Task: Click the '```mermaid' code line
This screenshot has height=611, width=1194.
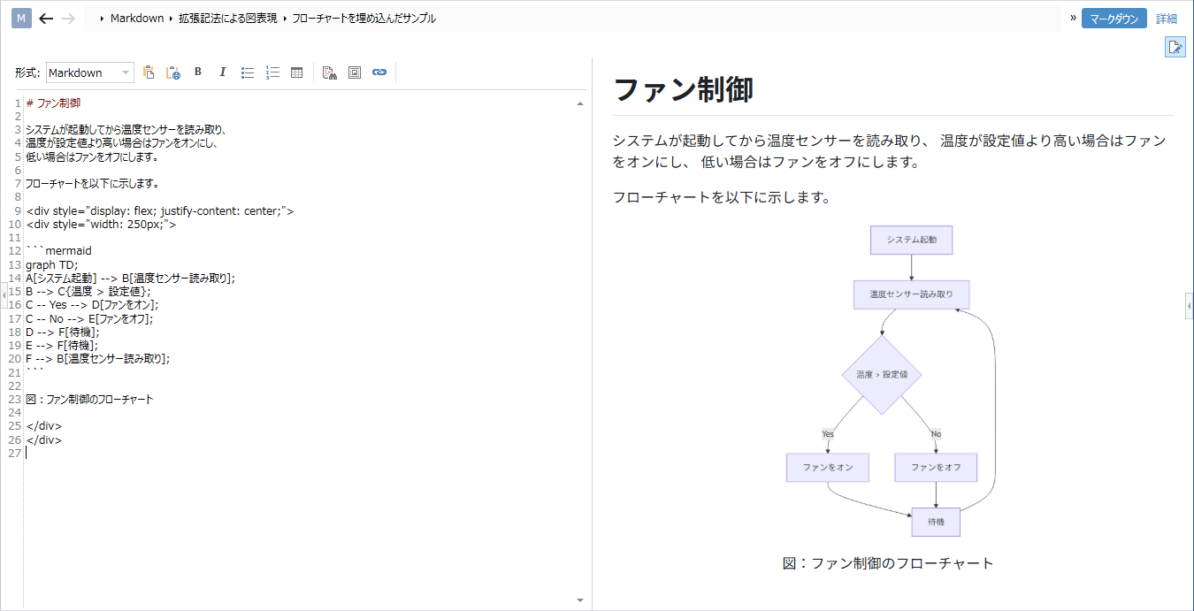Action: click(x=58, y=251)
